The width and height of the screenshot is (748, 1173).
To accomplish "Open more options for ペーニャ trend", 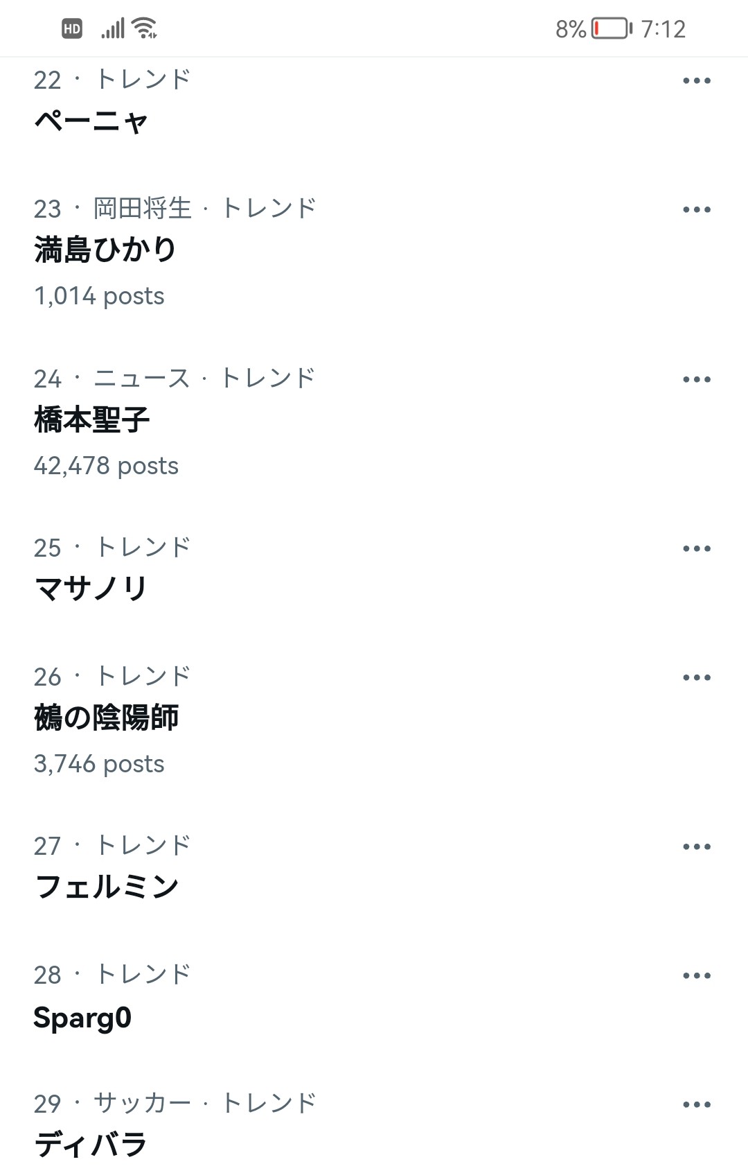I will pyautogui.click(x=696, y=81).
